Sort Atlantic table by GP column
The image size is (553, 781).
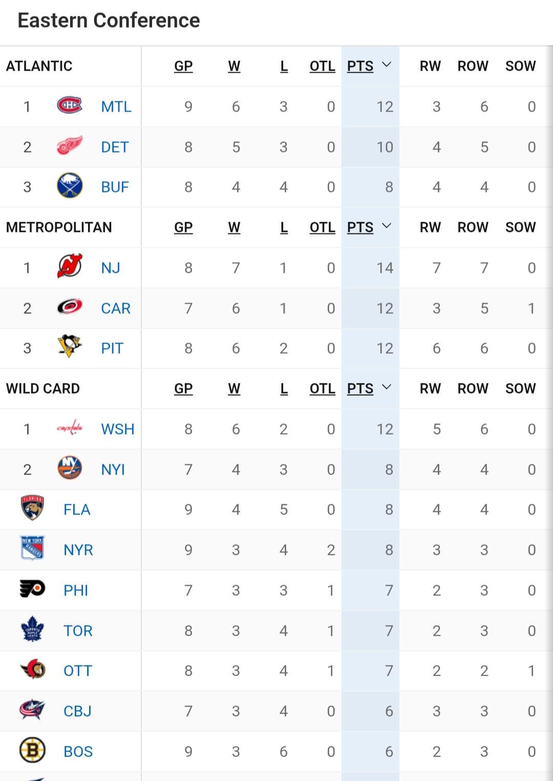pyautogui.click(x=183, y=66)
